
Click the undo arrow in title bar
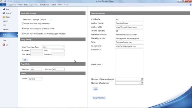click(x=8, y=1)
